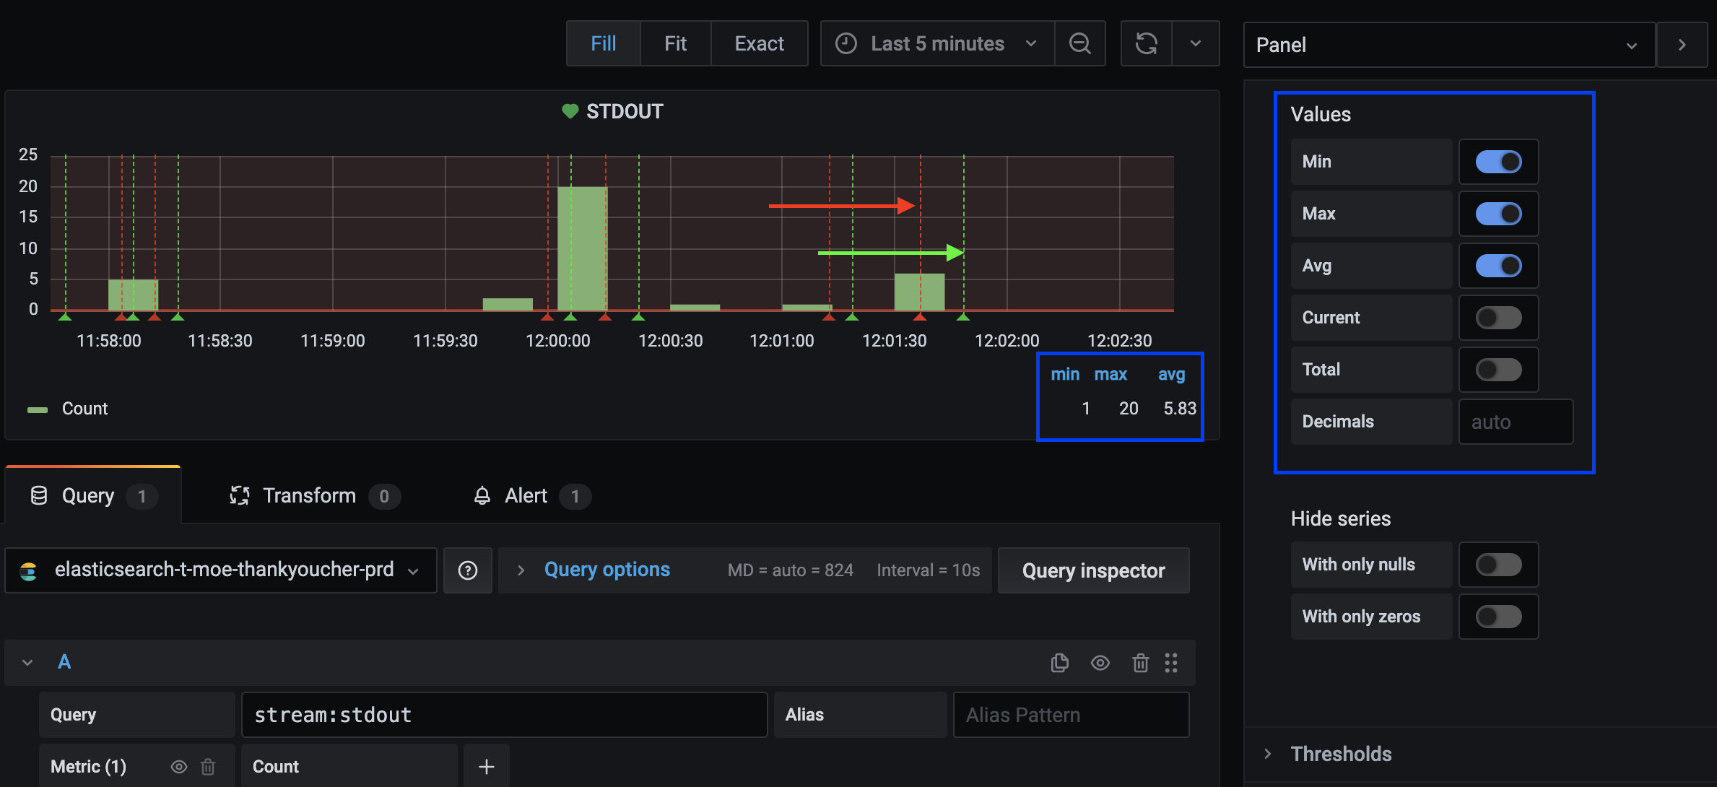Image resolution: width=1717 pixels, height=787 pixels.
Task: Click the Alert tab bell icon
Action: click(x=482, y=495)
